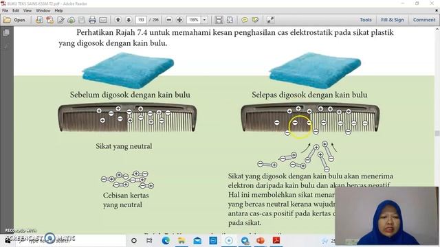Open Adobe Reader from the taskbar
440x247 pixels.
[x=276, y=241]
